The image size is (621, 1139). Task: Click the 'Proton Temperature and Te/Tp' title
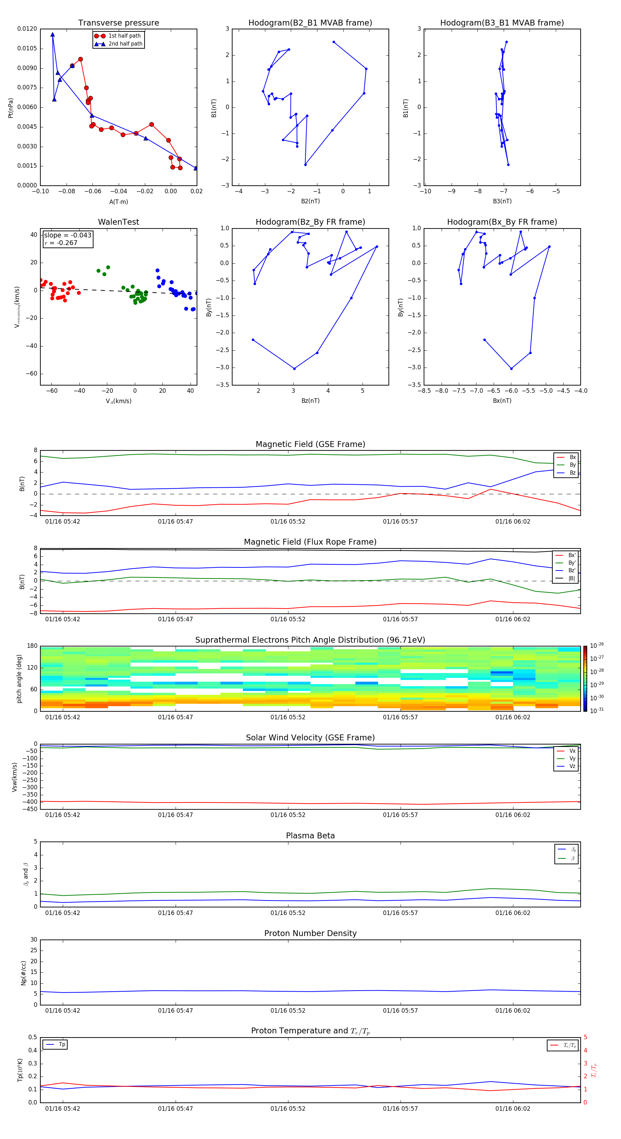click(x=310, y=1031)
